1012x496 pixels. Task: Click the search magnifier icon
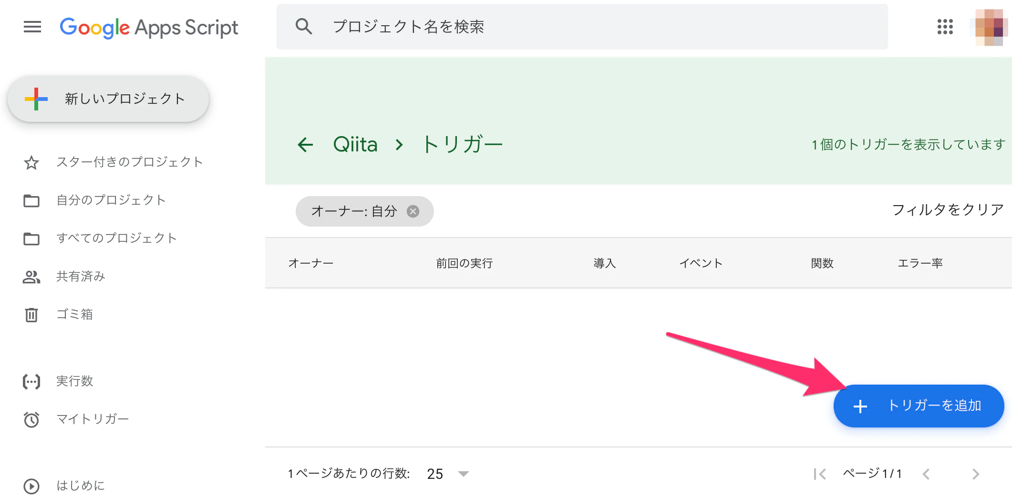tap(304, 26)
